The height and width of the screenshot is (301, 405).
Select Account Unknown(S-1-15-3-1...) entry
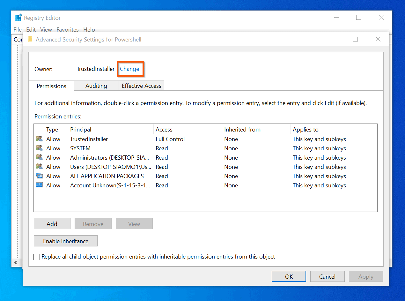tap(205, 185)
